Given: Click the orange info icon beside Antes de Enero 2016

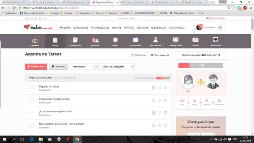Looking at the screenshot, I should tap(74, 78).
